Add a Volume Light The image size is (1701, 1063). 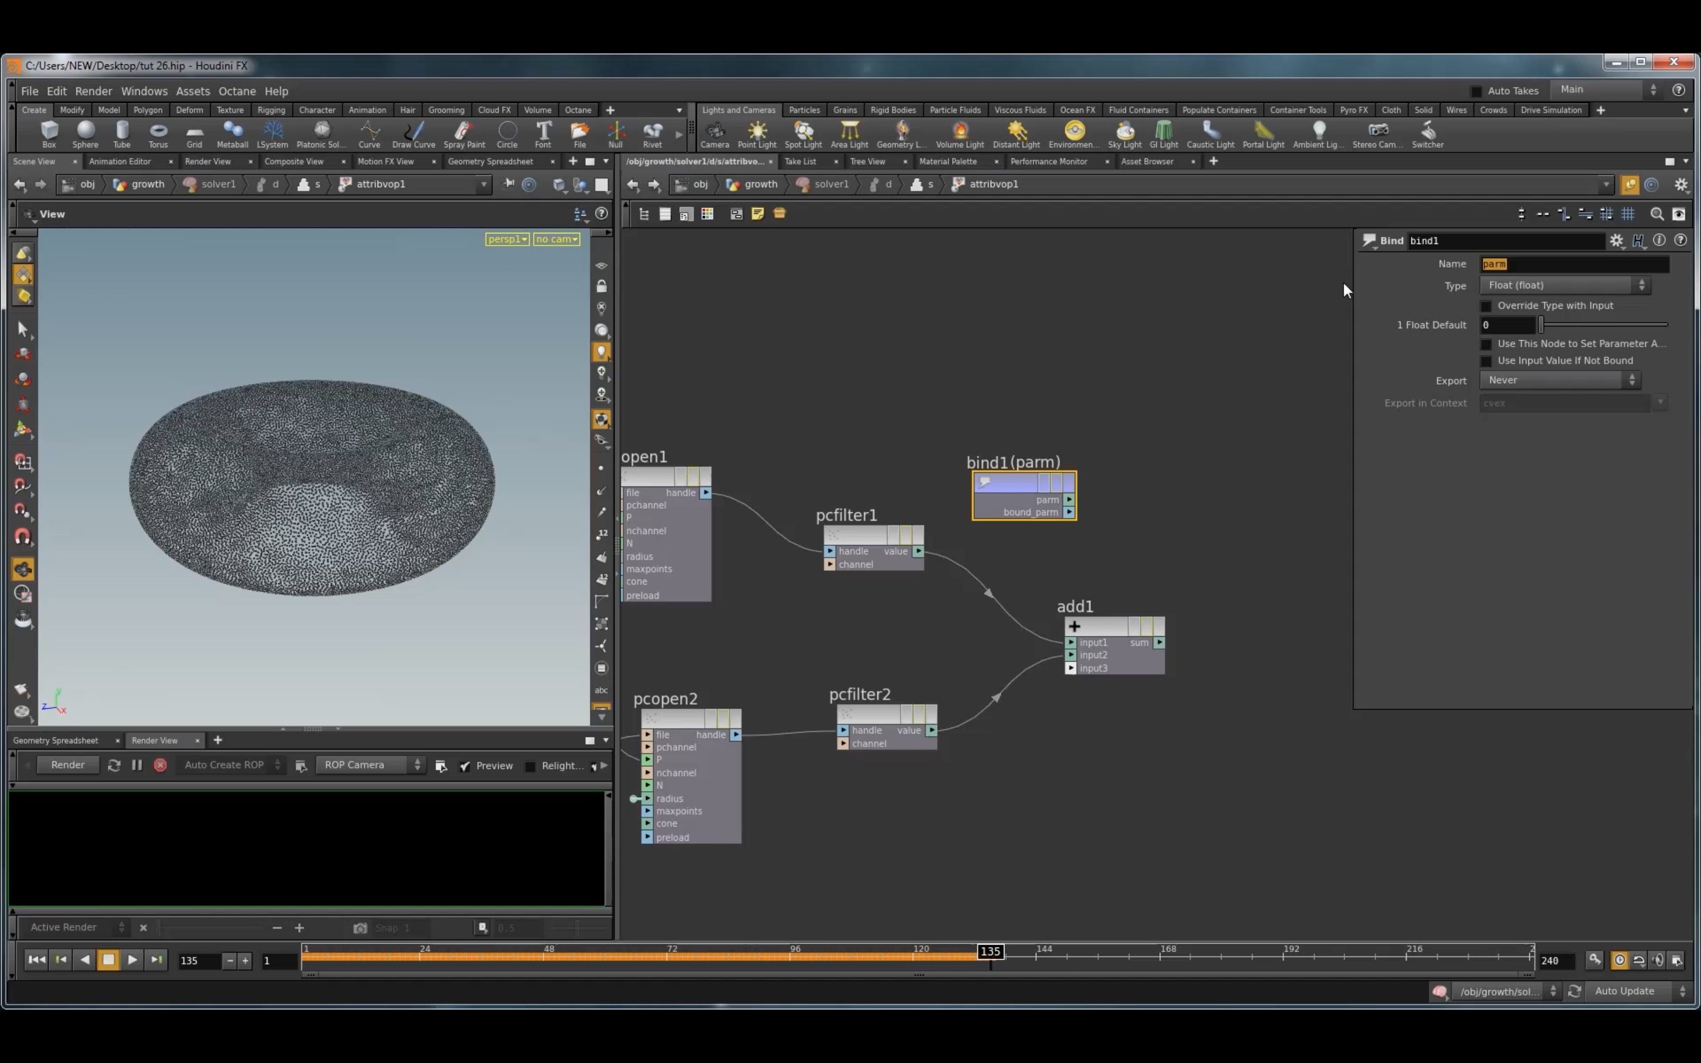point(959,134)
